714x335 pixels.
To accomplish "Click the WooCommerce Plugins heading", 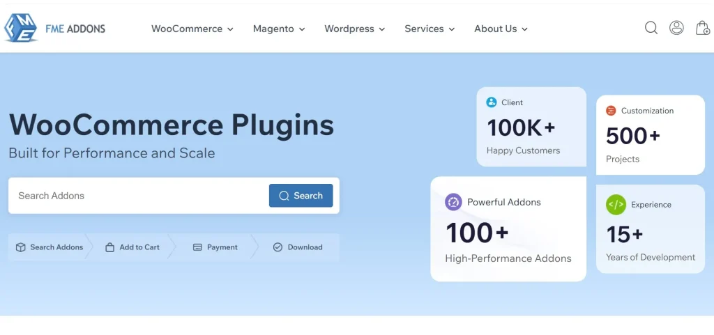I will (x=172, y=125).
